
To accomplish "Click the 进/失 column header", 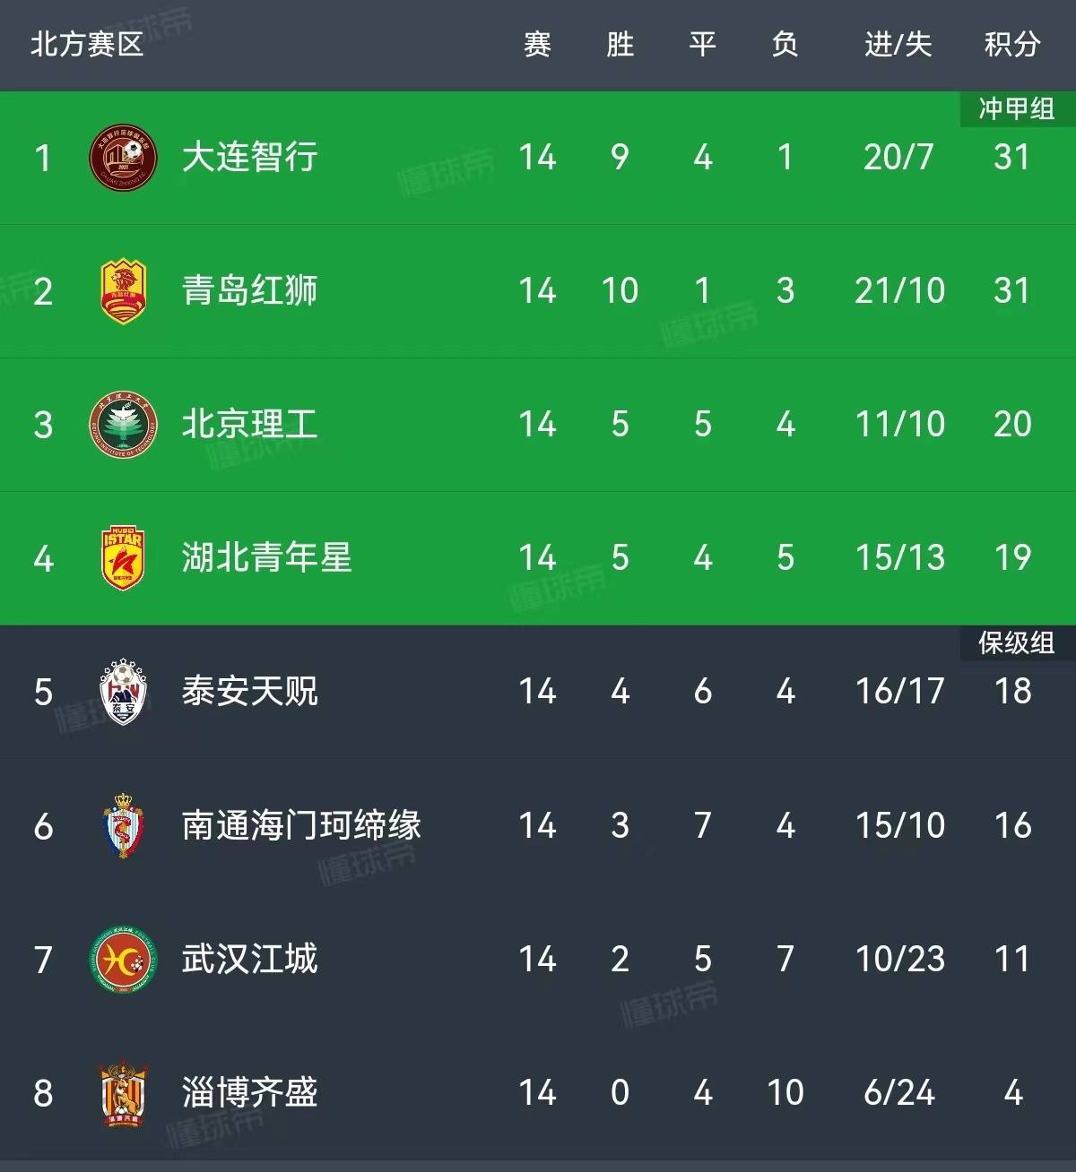I will tap(898, 44).
